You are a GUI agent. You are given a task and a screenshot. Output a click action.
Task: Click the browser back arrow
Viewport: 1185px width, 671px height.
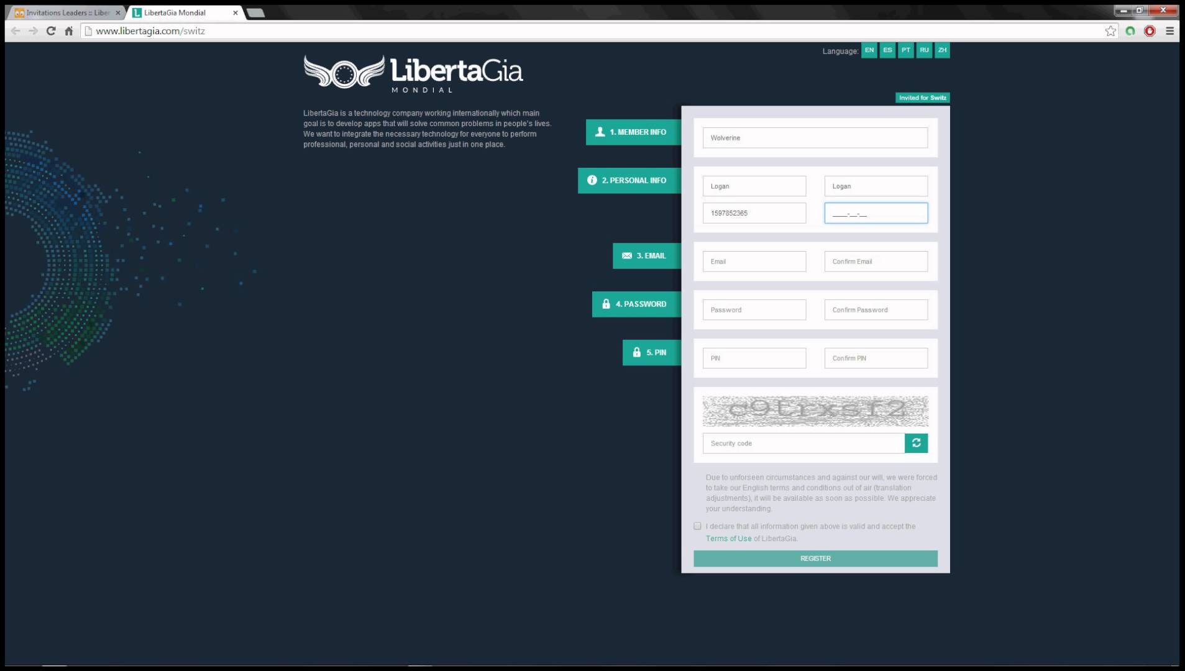[x=16, y=31]
